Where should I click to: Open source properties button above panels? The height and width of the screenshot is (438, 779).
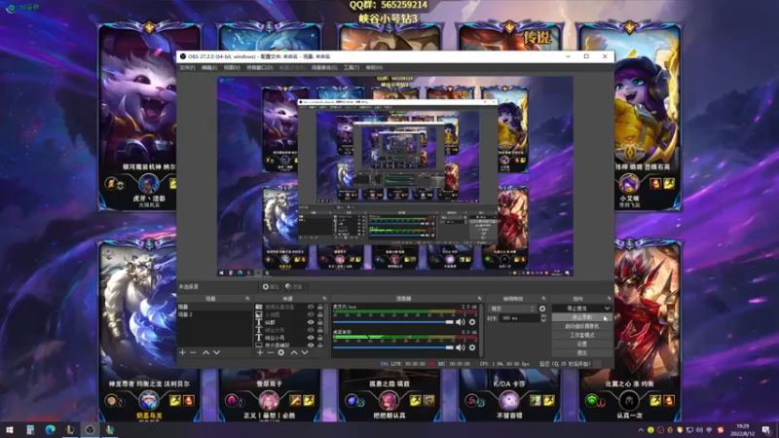pos(271,287)
